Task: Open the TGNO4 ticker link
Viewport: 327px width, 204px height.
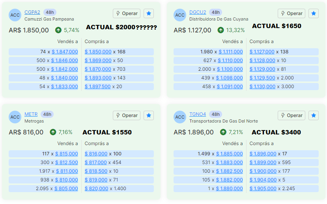Action: (198, 114)
